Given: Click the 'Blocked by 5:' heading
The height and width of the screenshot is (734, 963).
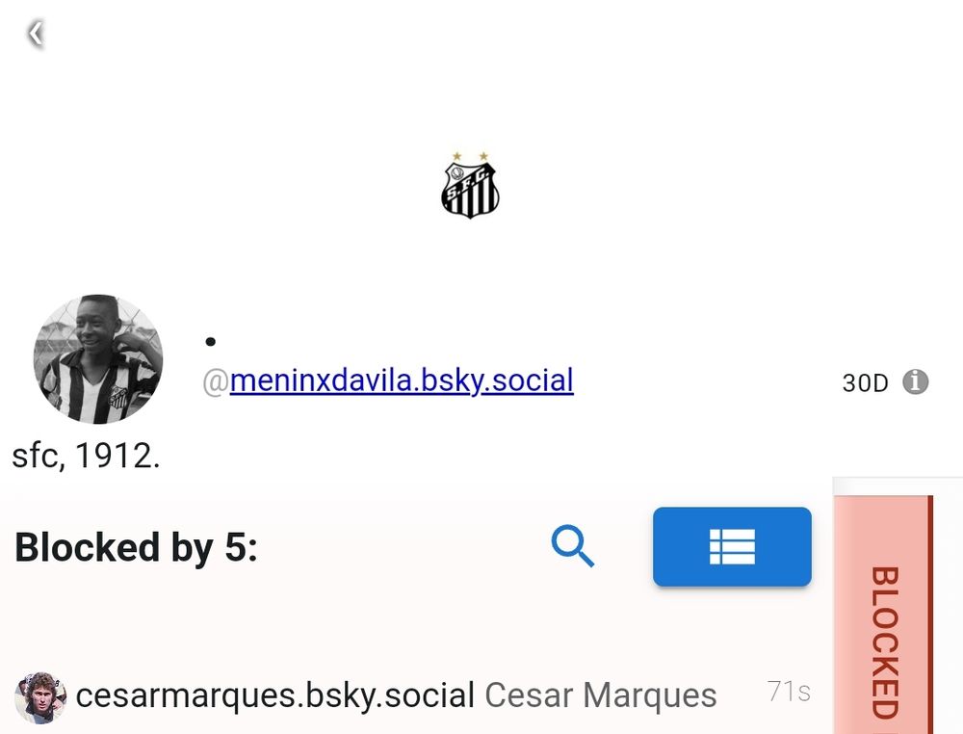Looking at the screenshot, I should coord(136,547).
